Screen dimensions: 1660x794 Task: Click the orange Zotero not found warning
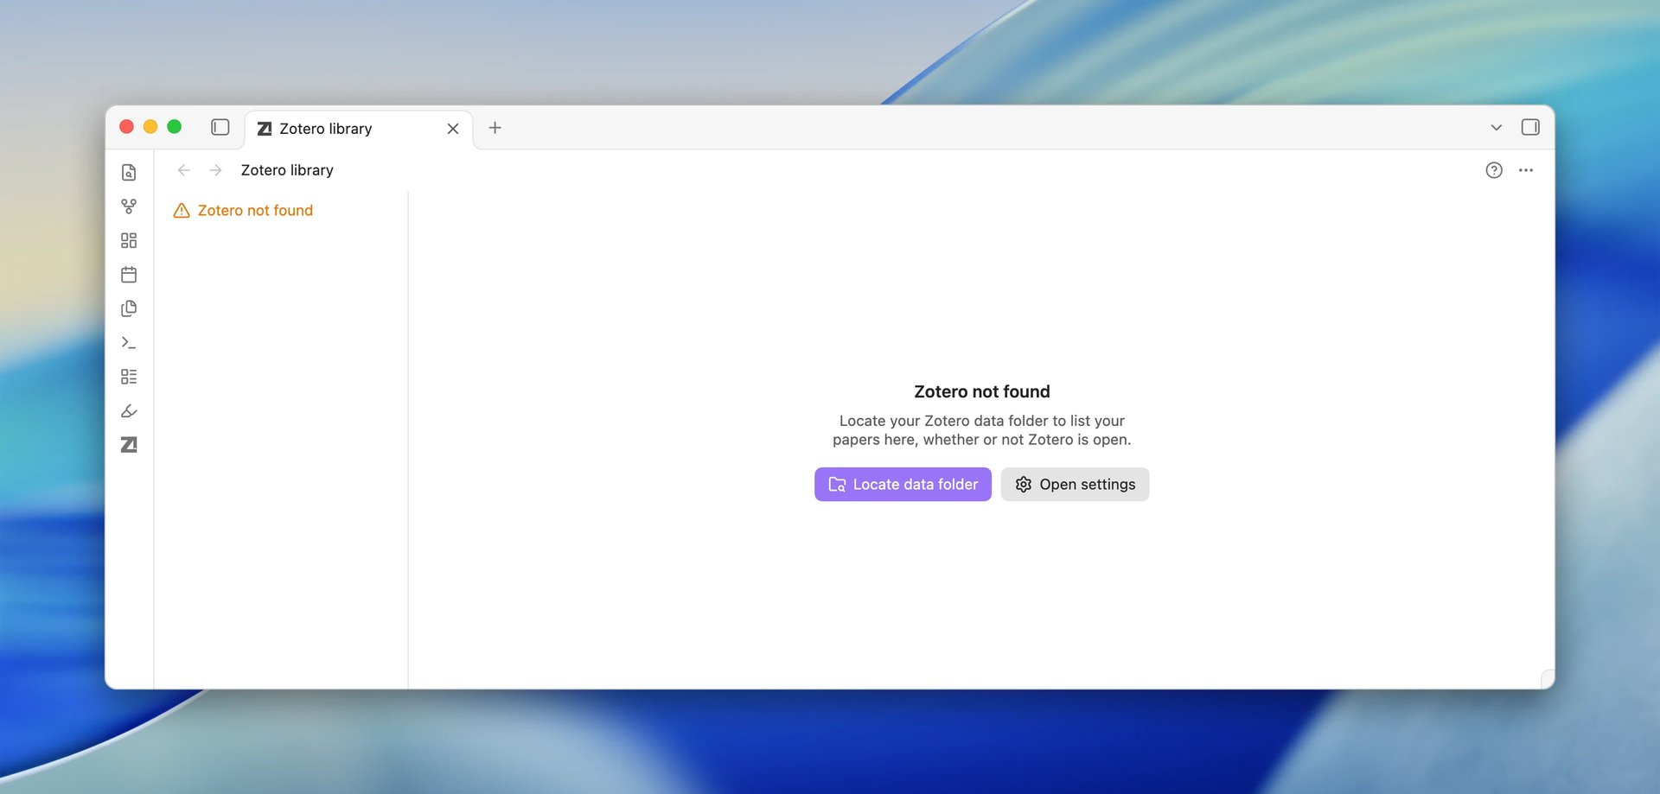(243, 211)
